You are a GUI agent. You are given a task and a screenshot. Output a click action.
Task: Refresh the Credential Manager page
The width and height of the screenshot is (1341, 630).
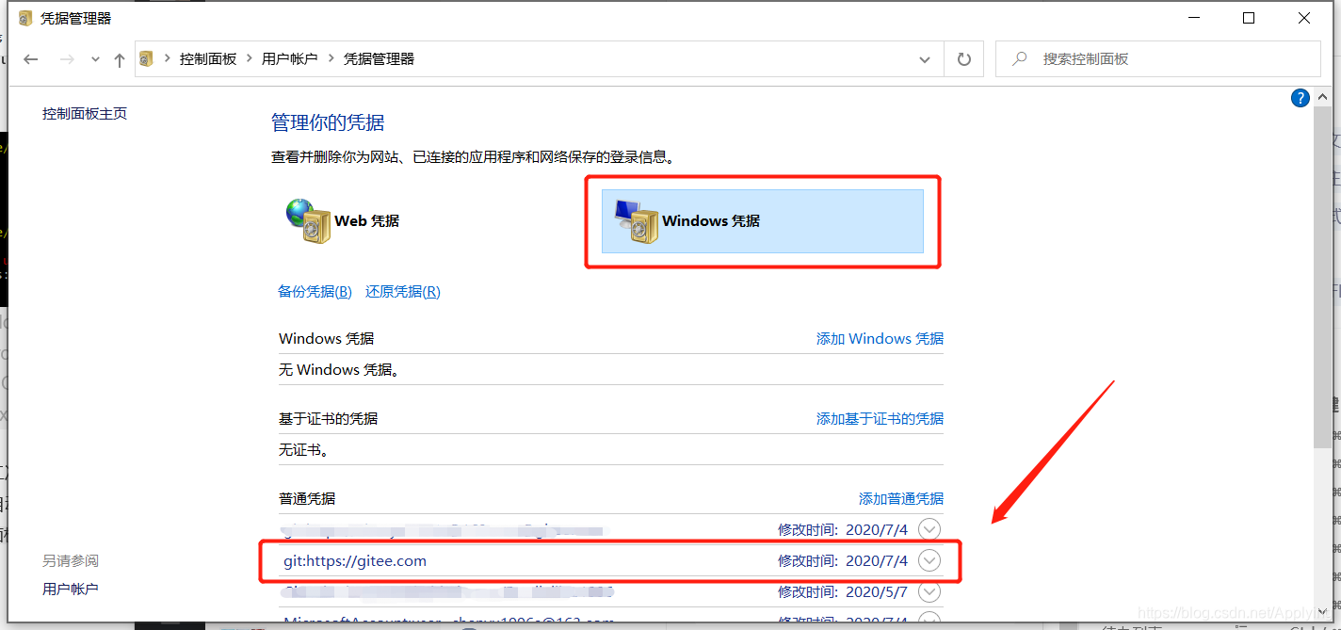point(963,59)
